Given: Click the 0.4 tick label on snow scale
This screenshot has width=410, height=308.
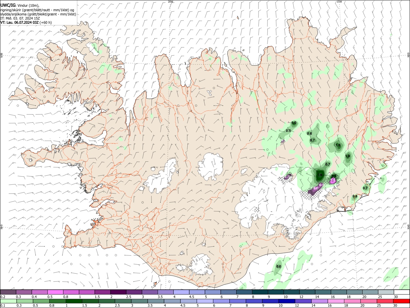Looking at the screenshot, I should pos(34,297).
